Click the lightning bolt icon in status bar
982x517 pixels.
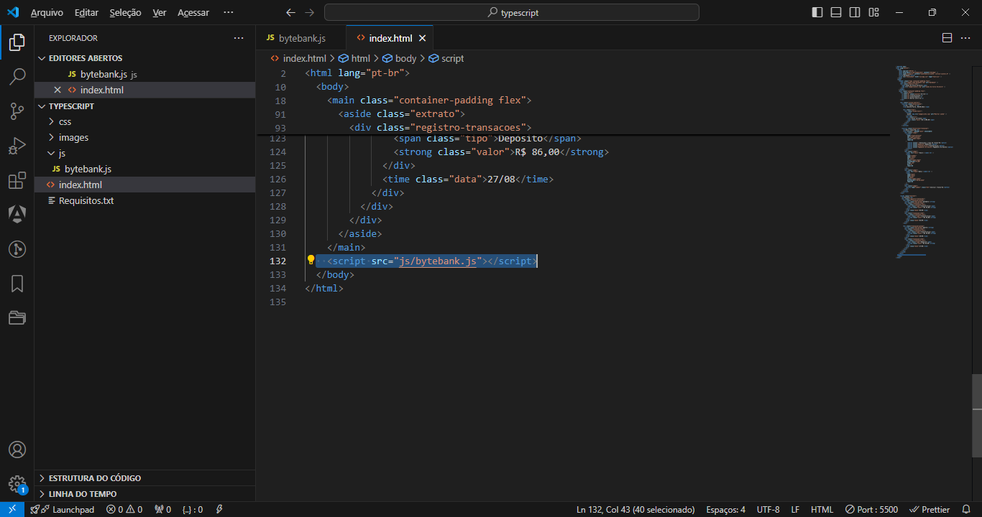tap(219, 509)
